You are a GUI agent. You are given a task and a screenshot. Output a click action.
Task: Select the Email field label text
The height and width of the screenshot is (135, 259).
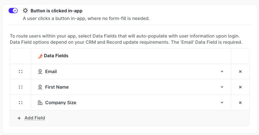(x=51, y=72)
